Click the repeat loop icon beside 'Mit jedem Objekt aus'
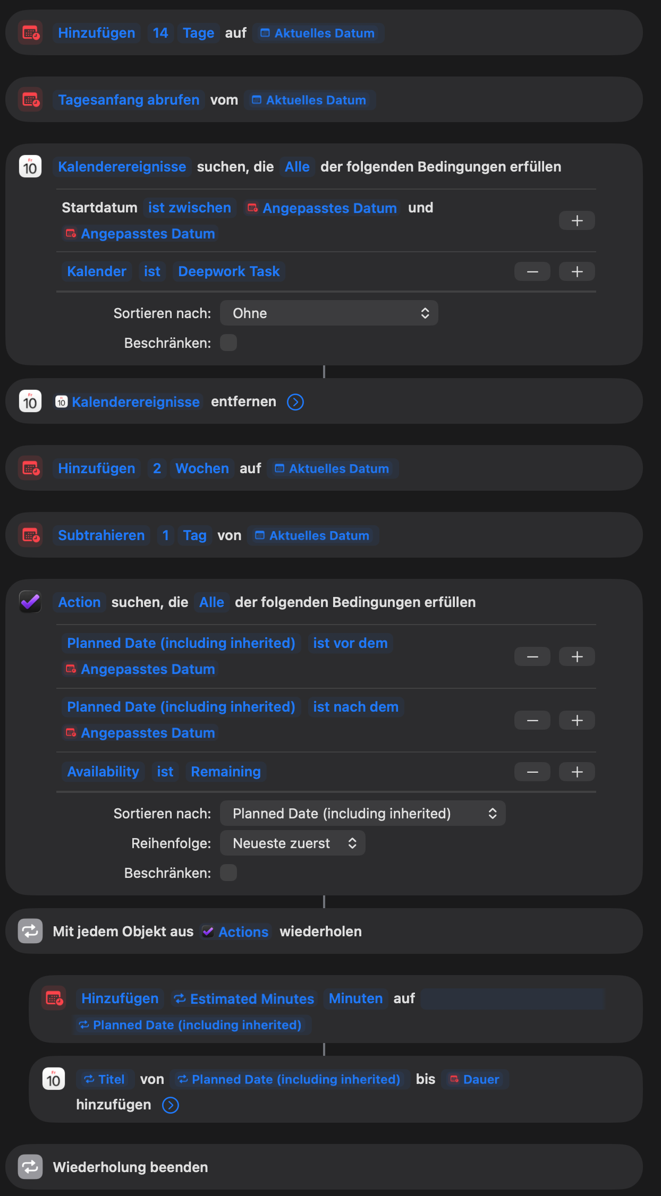 tap(30, 931)
